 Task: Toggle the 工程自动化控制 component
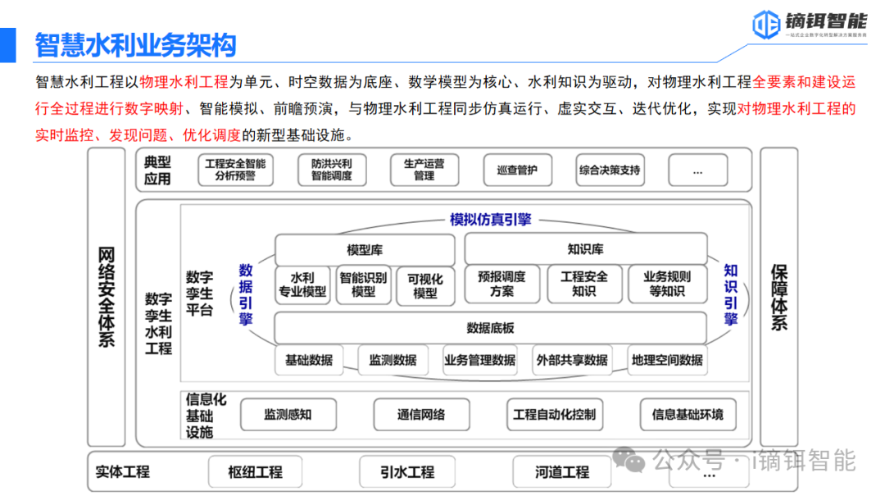[556, 414]
